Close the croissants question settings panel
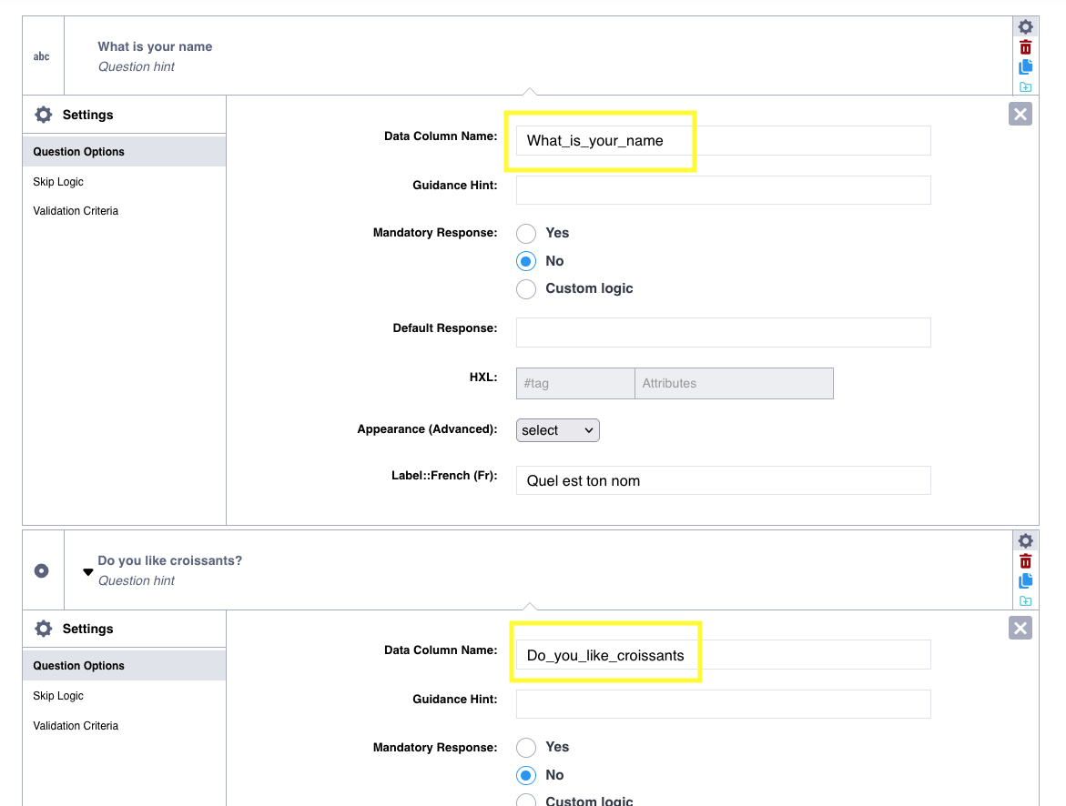Screen dimensions: 1066x806 pyautogui.click(x=1020, y=628)
